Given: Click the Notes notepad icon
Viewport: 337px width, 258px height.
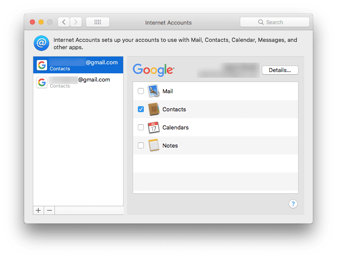Looking at the screenshot, I should (154, 145).
